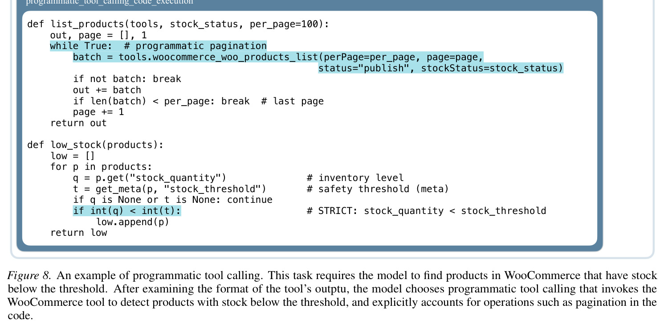664x329 pixels.
Task: Click the 'programmatic_tool_calling_code_execution' header text
Action: tap(110, 2)
